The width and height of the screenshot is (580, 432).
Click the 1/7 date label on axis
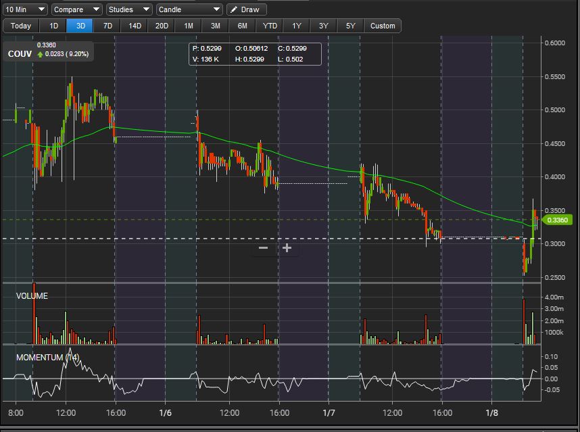(x=329, y=413)
